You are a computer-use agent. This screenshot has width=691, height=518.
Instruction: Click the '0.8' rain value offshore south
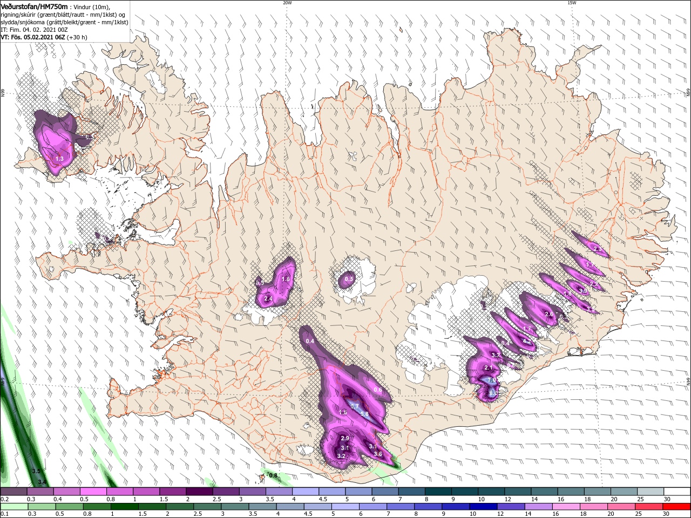tap(273, 475)
